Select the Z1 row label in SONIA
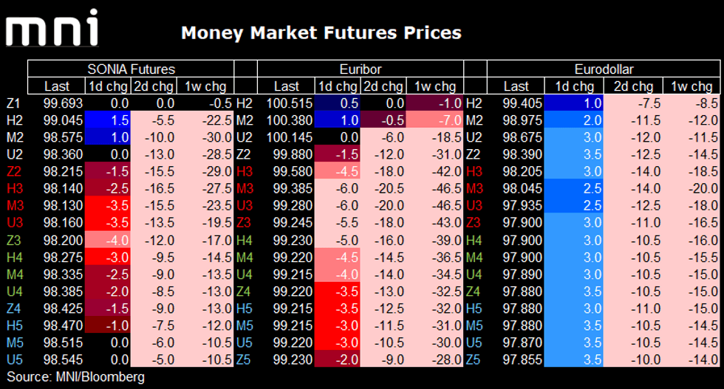Viewport: 724px width, 389px height. pyautogui.click(x=13, y=103)
